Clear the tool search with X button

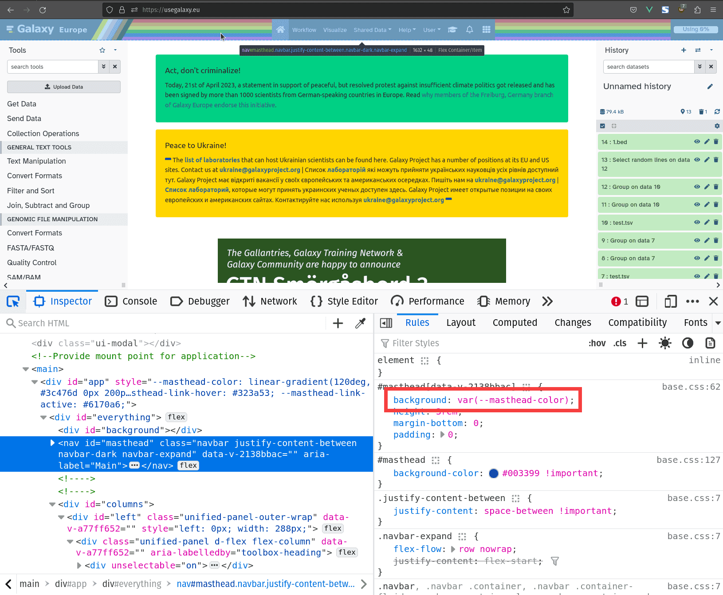(115, 67)
